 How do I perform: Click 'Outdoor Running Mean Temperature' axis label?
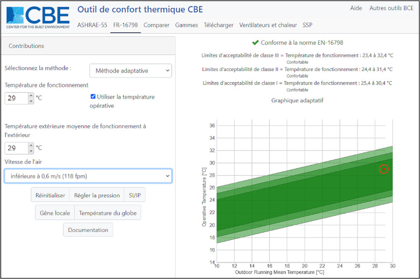(280, 272)
